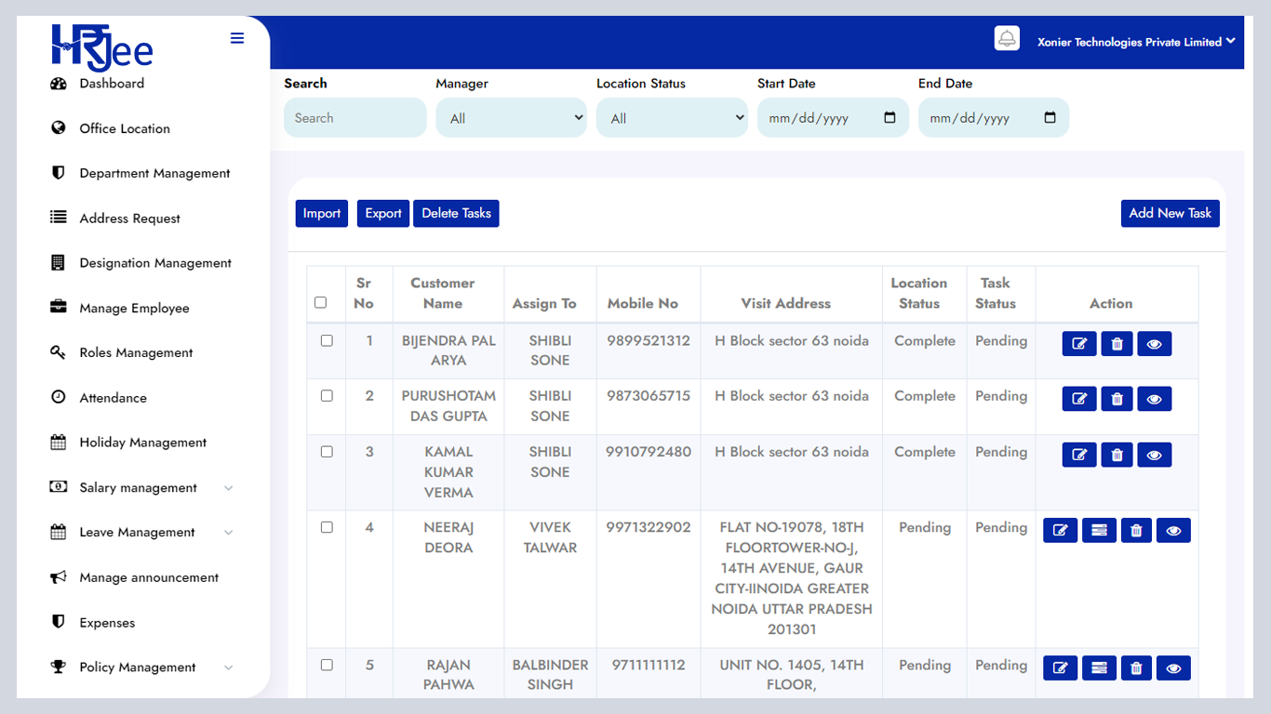This screenshot has width=1271, height=714.
Task: Click the Manage announcement megaphone icon
Action: [x=59, y=577]
